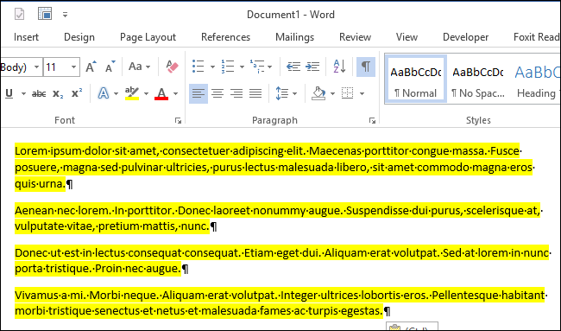Open the Font dialog launcher
The image size is (561, 331).
pyautogui.click(x=178, y=121)
